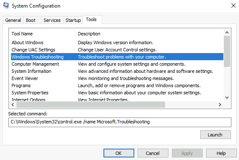Switch to the Services tab

pos(52,20)
